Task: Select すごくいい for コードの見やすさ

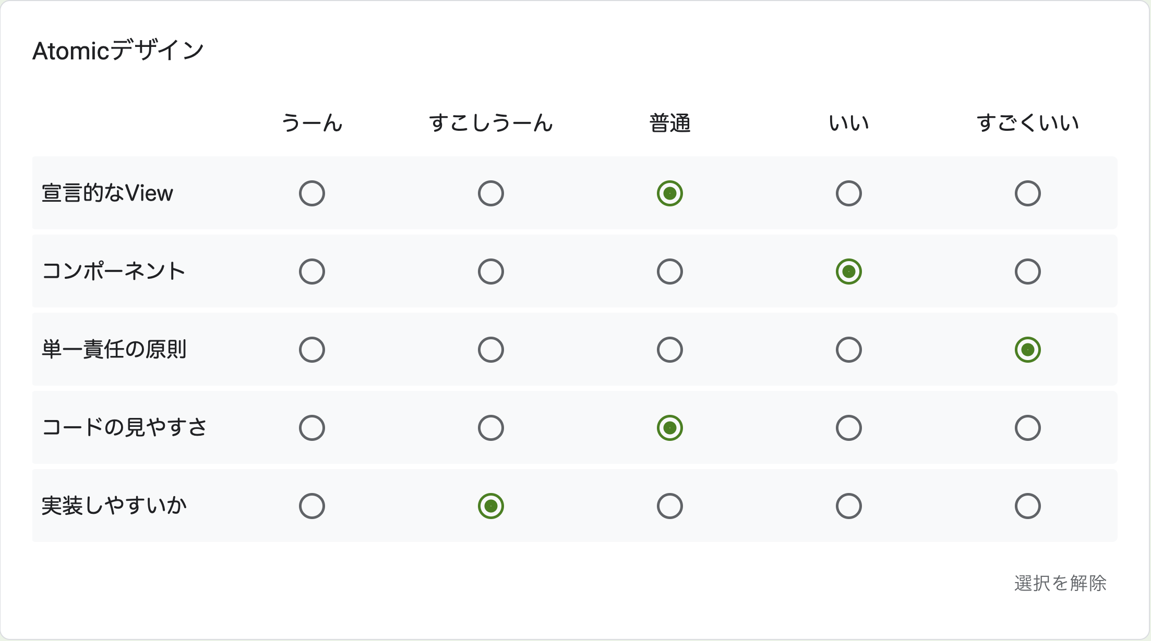Action: 1027,427
